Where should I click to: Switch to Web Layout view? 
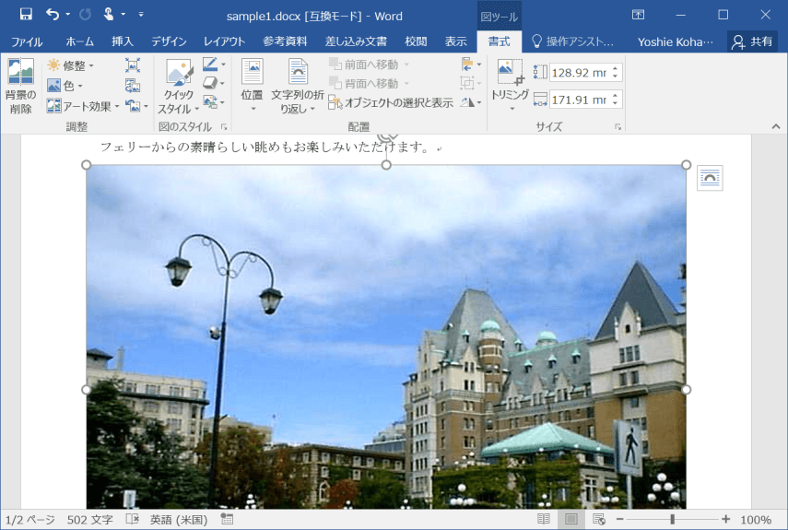pyautogui.click(x=598, y=519)
